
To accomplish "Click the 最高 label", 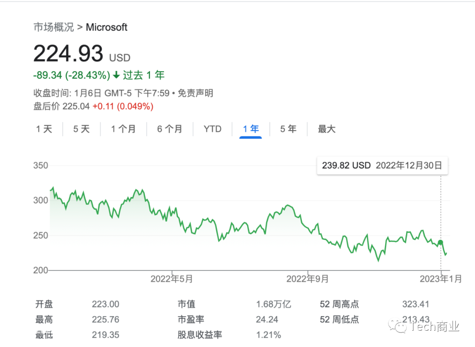I will (x=44, y=319).
